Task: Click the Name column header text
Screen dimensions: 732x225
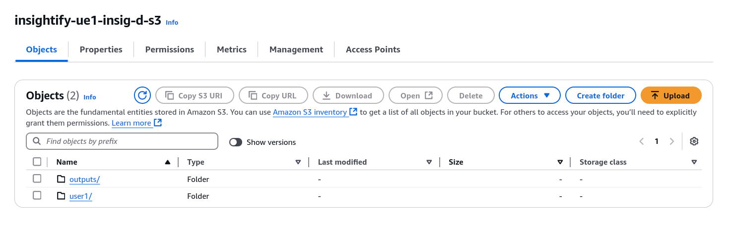Action: 67,162
